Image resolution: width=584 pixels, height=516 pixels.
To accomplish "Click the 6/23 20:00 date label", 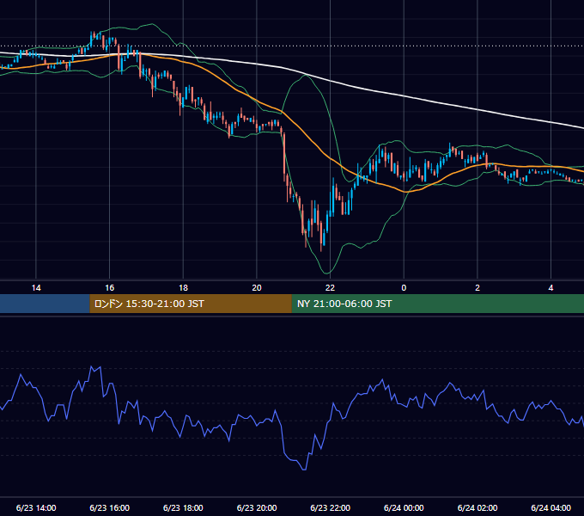I will [257, 507].
